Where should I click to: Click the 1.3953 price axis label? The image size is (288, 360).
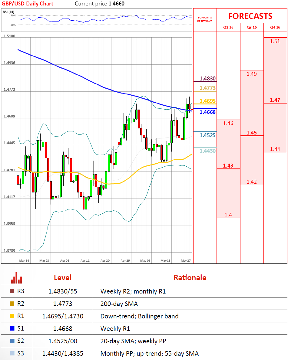point(9,224)
